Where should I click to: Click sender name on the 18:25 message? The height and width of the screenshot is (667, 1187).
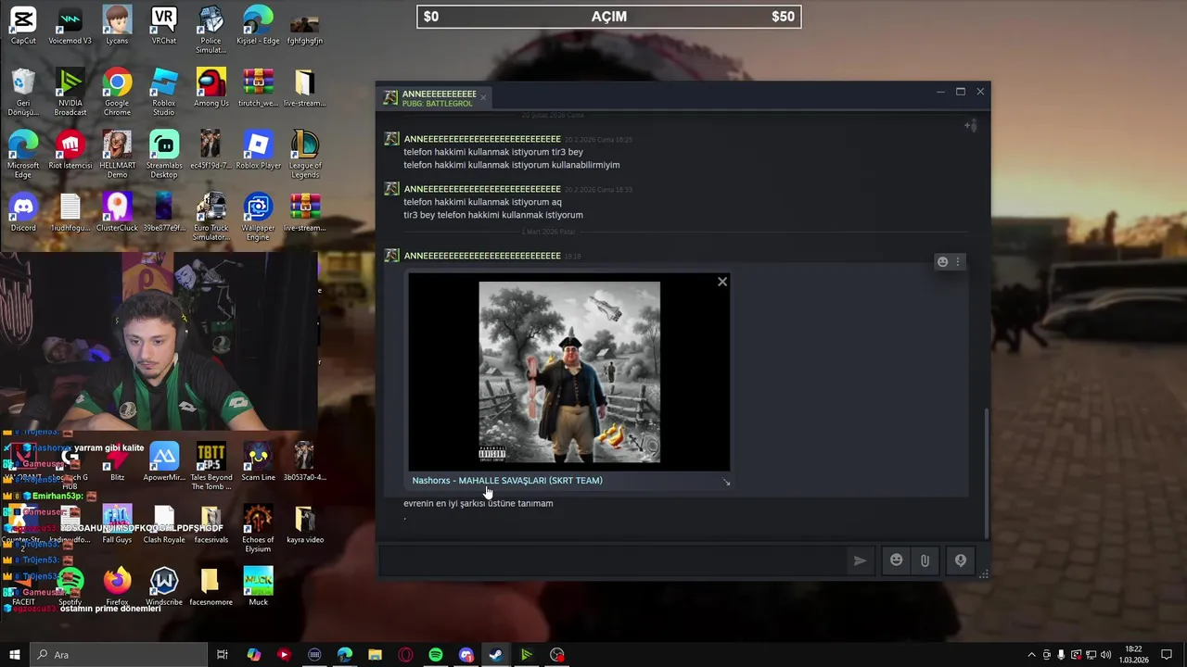point(482,139)
